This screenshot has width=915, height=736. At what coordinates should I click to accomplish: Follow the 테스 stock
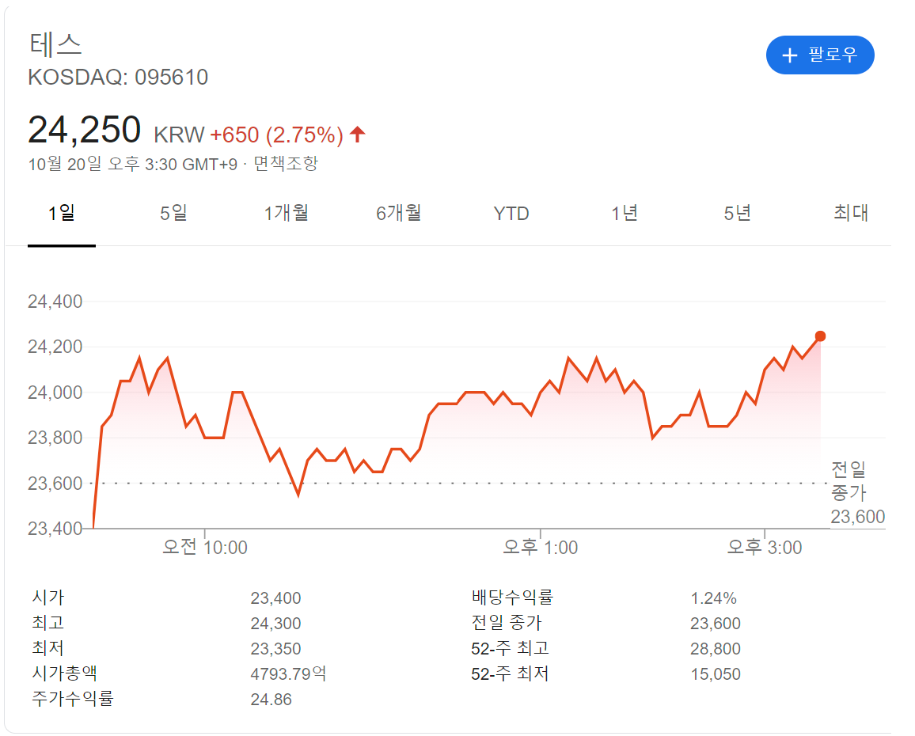[x=820, y=55]
